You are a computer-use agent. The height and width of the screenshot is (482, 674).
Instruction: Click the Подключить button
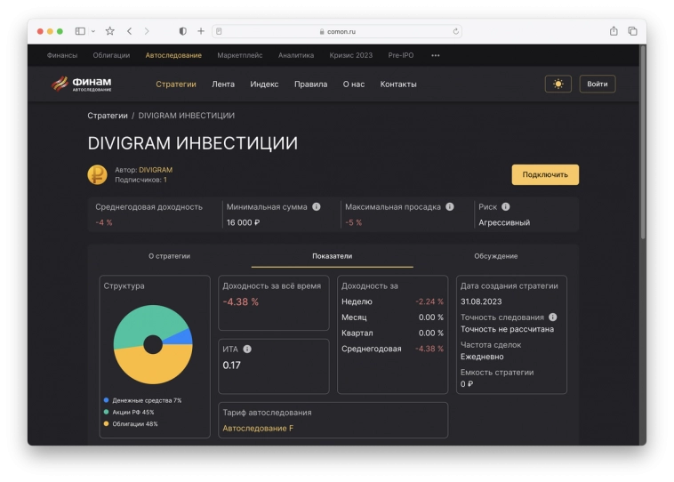click(x=545, y=174)
